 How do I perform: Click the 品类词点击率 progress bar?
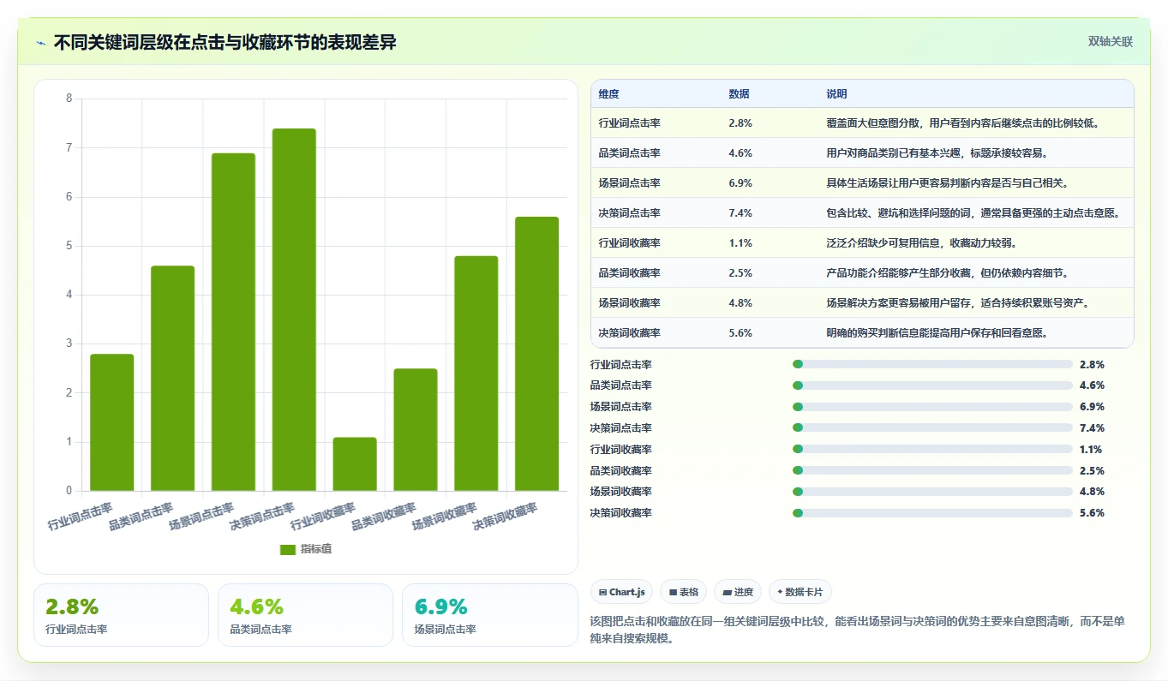(932, 385)
